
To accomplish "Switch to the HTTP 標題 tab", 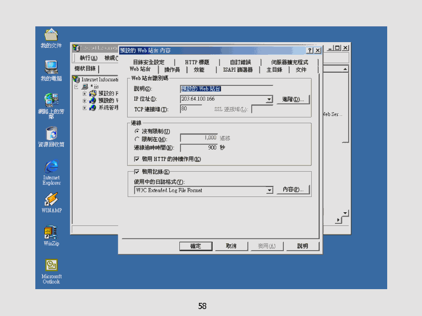I will (x=197, y=62).
